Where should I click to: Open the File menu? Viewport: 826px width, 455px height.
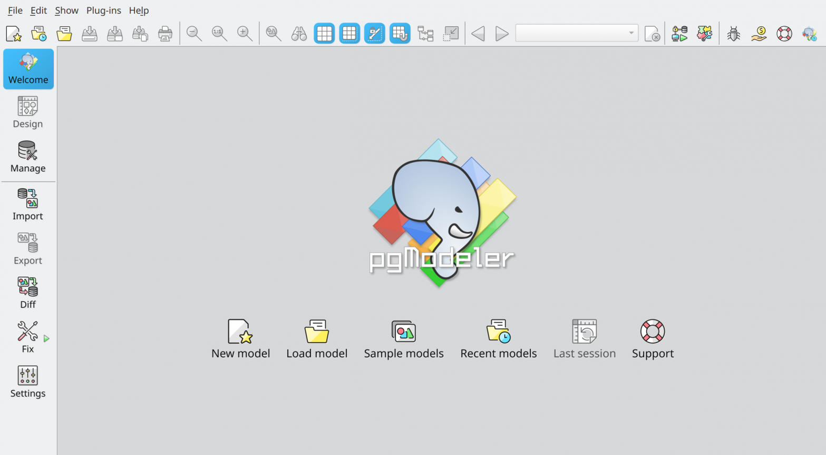pyautogui.click(x=15, y=11)
